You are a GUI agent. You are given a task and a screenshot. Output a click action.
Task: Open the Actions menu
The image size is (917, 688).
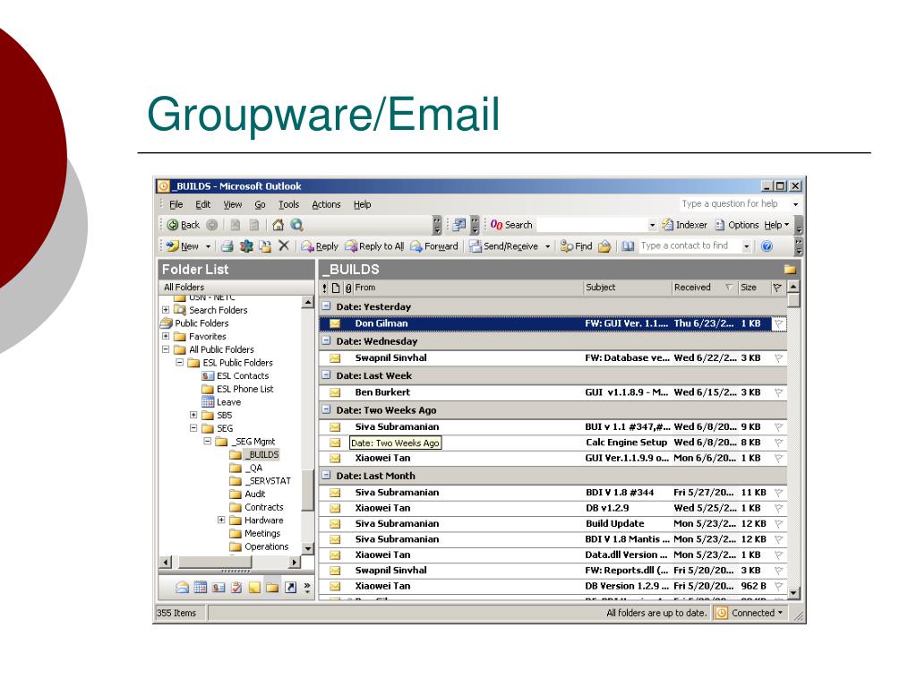[x=326, y=204]
